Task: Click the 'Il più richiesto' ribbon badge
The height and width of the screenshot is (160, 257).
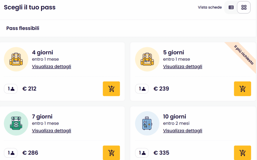Action: click(x=244, y=55)
